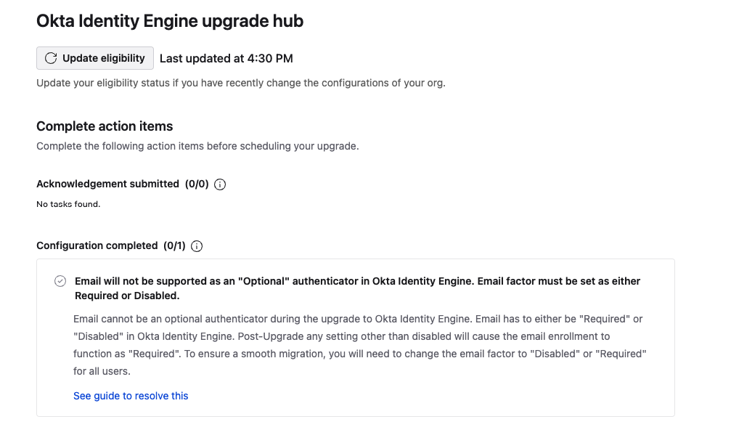Select the Complete action items section heading

coord(105,126)
